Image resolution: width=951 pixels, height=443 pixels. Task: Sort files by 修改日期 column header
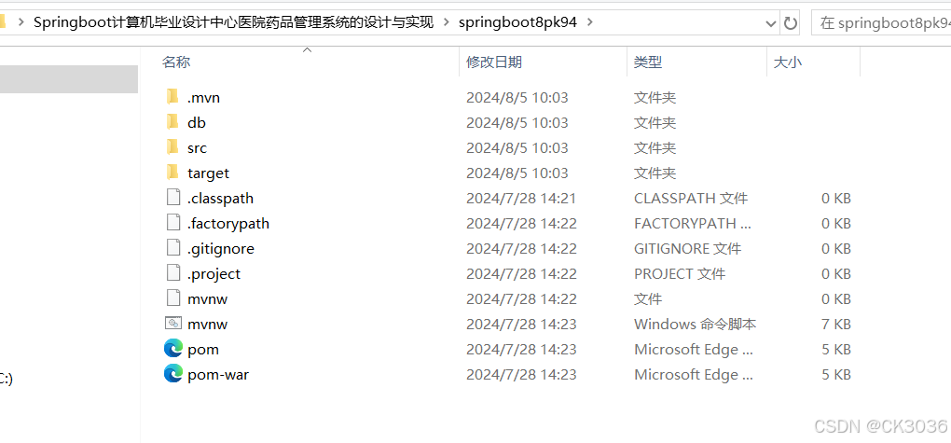coord(494,62)
